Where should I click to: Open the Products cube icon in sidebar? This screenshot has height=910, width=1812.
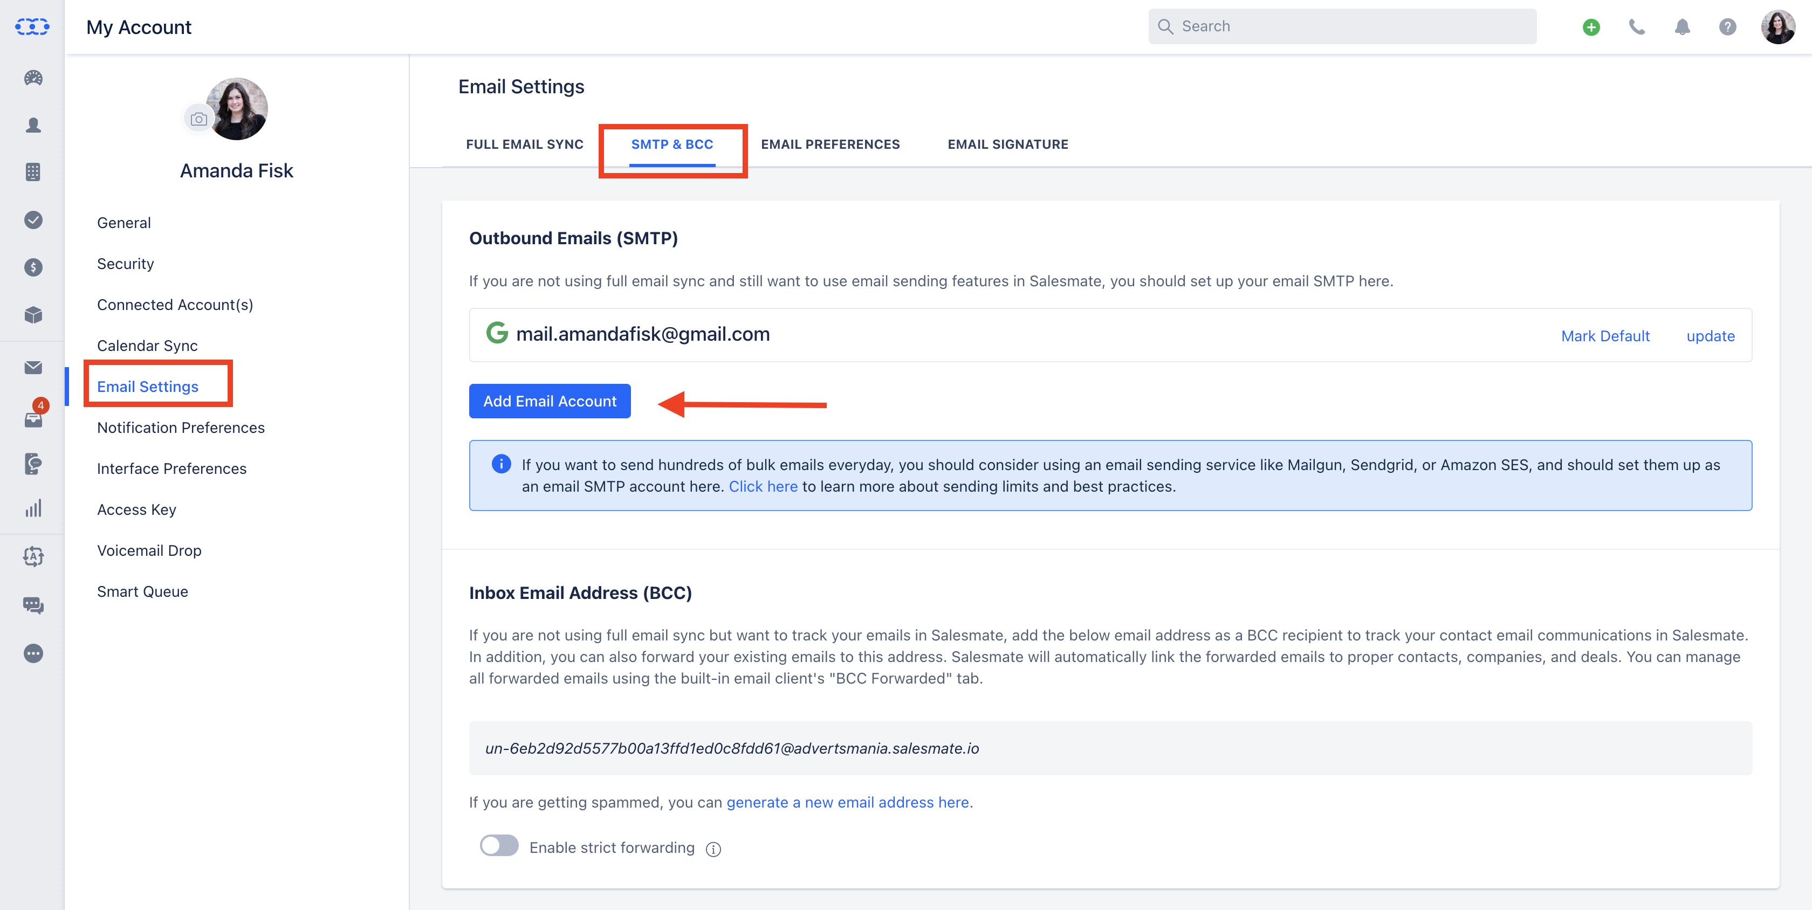coord(33,314)
